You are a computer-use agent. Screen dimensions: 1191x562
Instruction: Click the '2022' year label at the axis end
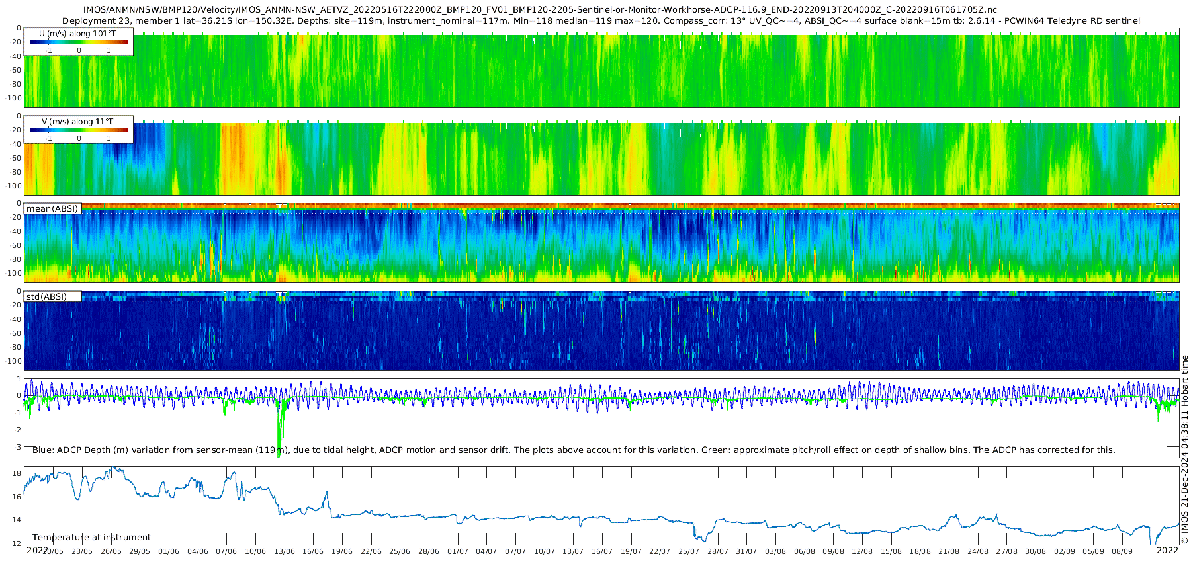(x=1167, y=550)
